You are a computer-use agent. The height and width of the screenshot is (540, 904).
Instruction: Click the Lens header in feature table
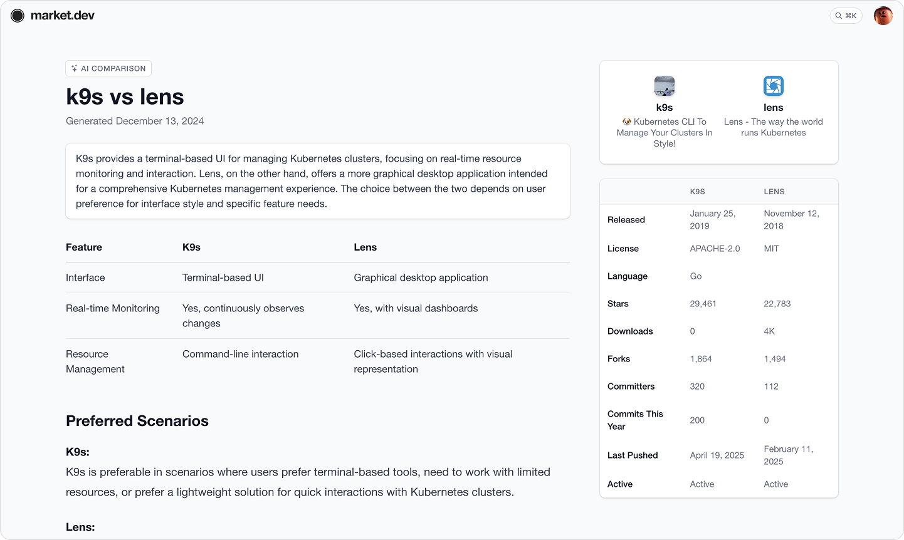(x=365, y=247)
